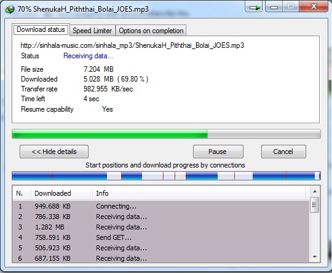Click the blue connections progress bar

(x=166, y=176)
